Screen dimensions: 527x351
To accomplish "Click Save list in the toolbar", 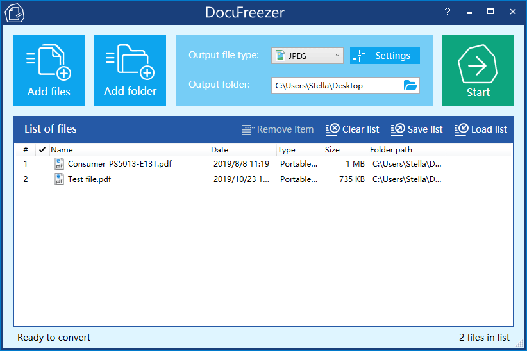I will pos(417,129).
